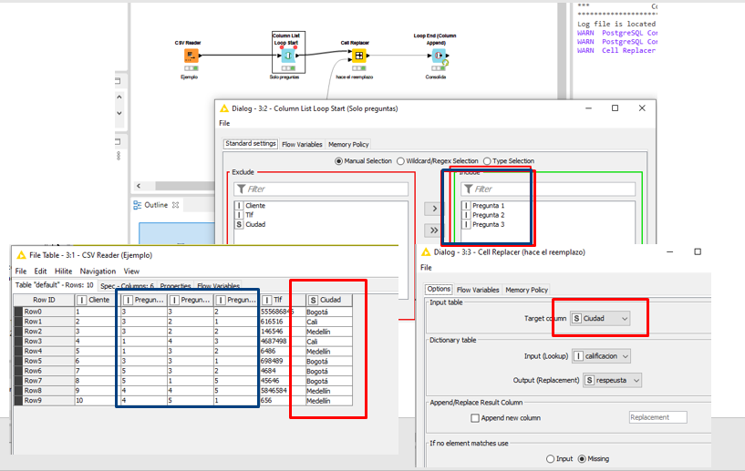Open the Target column dropdown

point(600,319)
